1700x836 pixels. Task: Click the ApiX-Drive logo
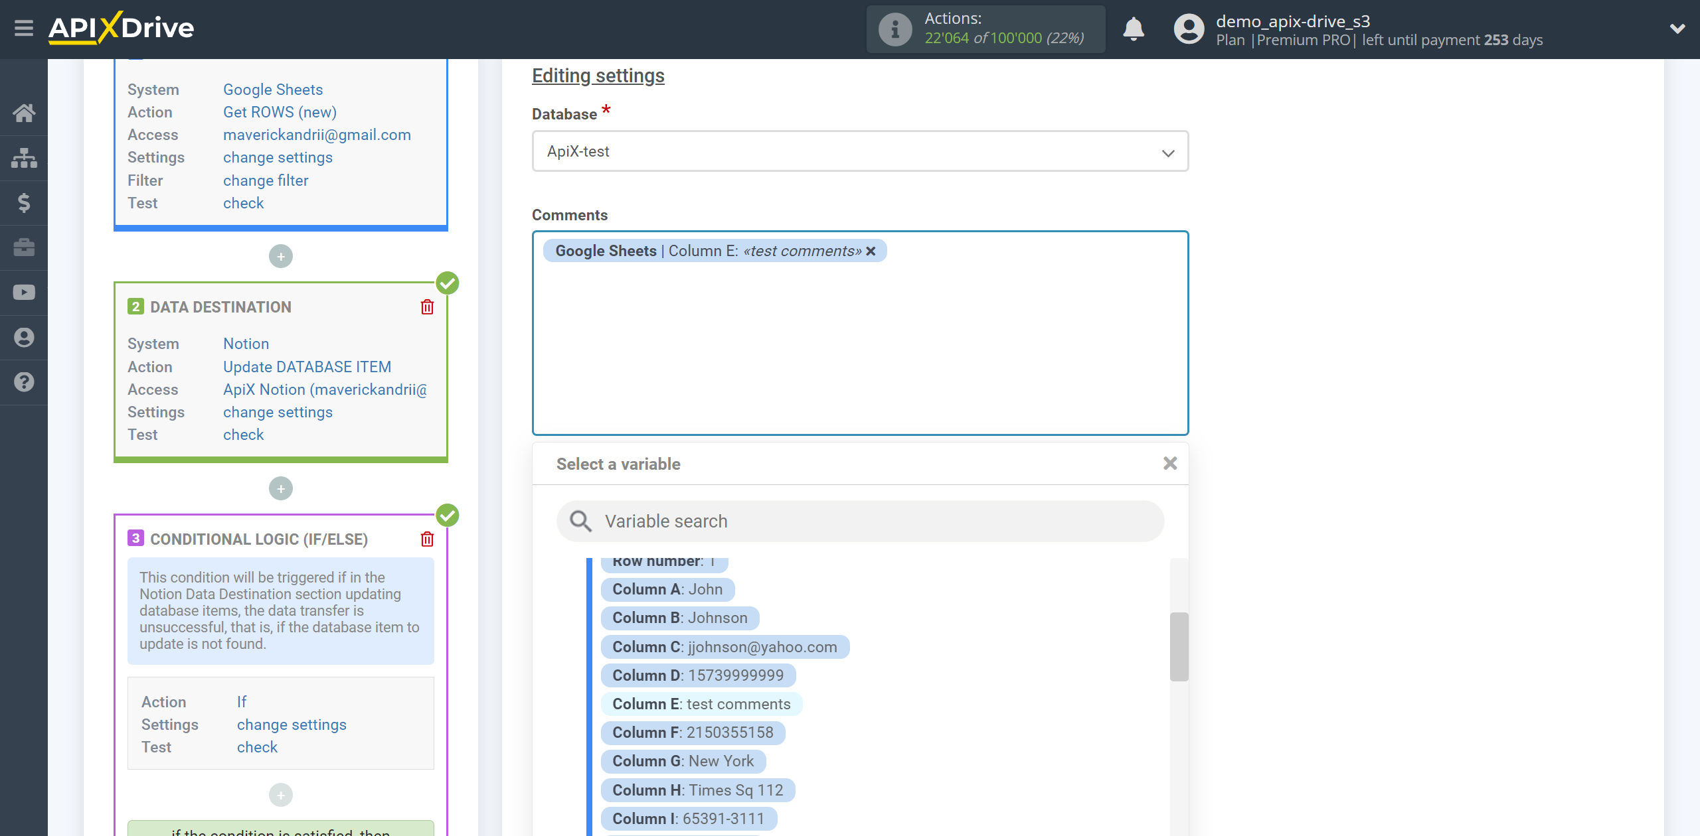(x=122, y=28)
